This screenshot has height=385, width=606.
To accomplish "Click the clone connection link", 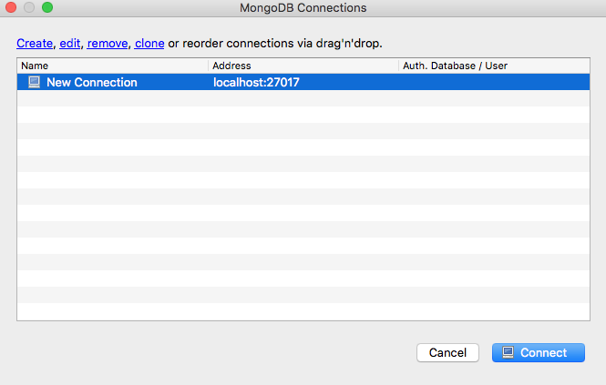I will (x=149, y=43).
